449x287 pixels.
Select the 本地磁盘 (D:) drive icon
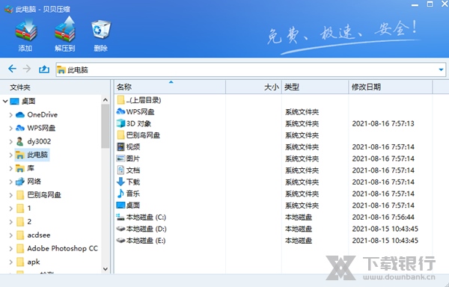pos(120,229)
